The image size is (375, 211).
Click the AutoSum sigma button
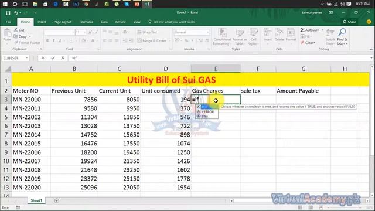310,30
